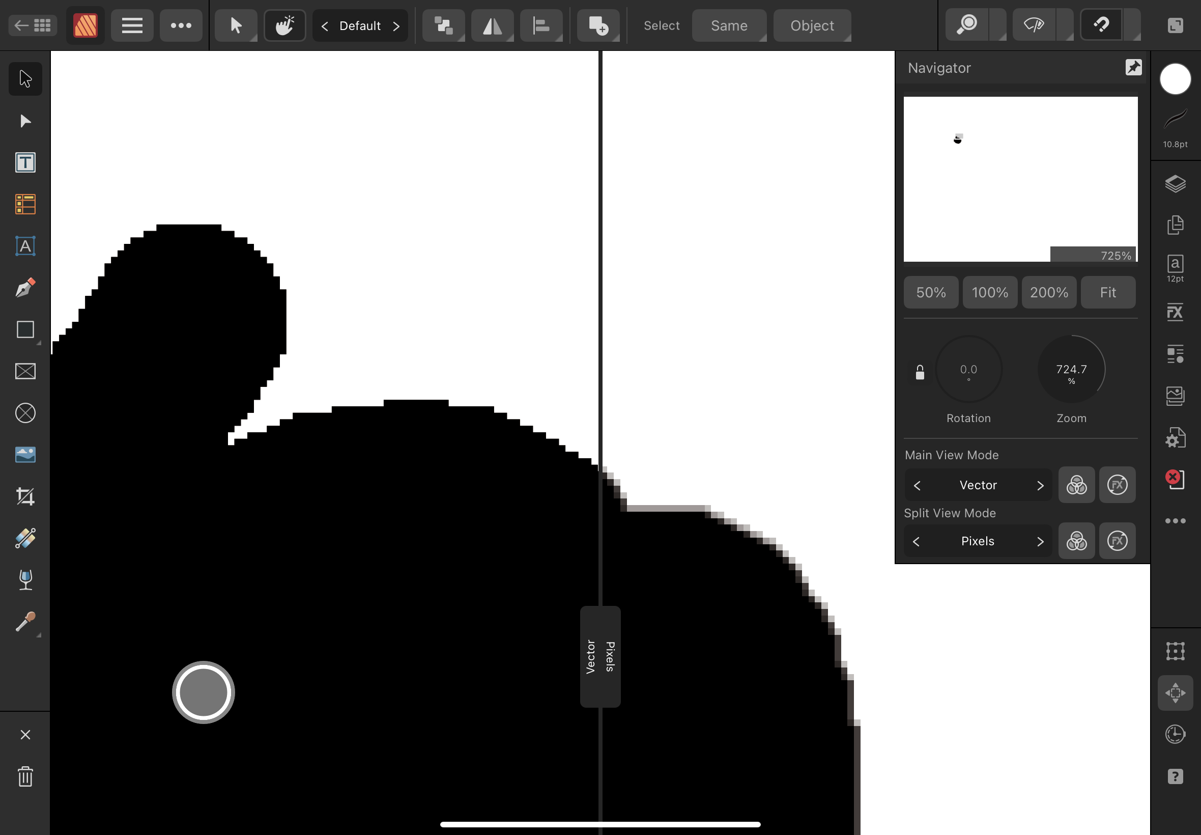Image resolution: width=1201 pixels, height=835 pixels.
Task: Open the white colour swatch
Action: pos(1175,79)
